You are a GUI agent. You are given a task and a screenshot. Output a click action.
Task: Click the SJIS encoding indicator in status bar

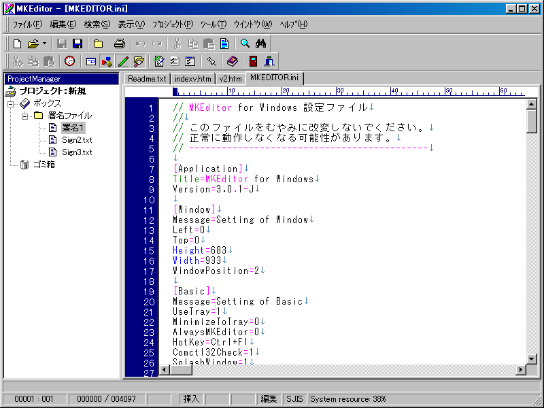294,399
